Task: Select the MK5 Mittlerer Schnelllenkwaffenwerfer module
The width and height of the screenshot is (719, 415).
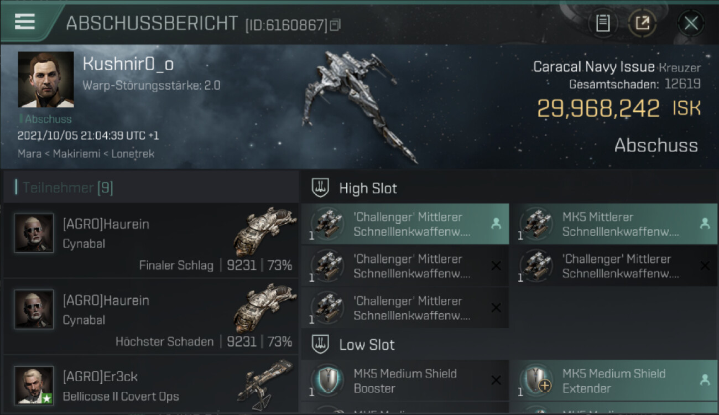Action: [613, 224]
